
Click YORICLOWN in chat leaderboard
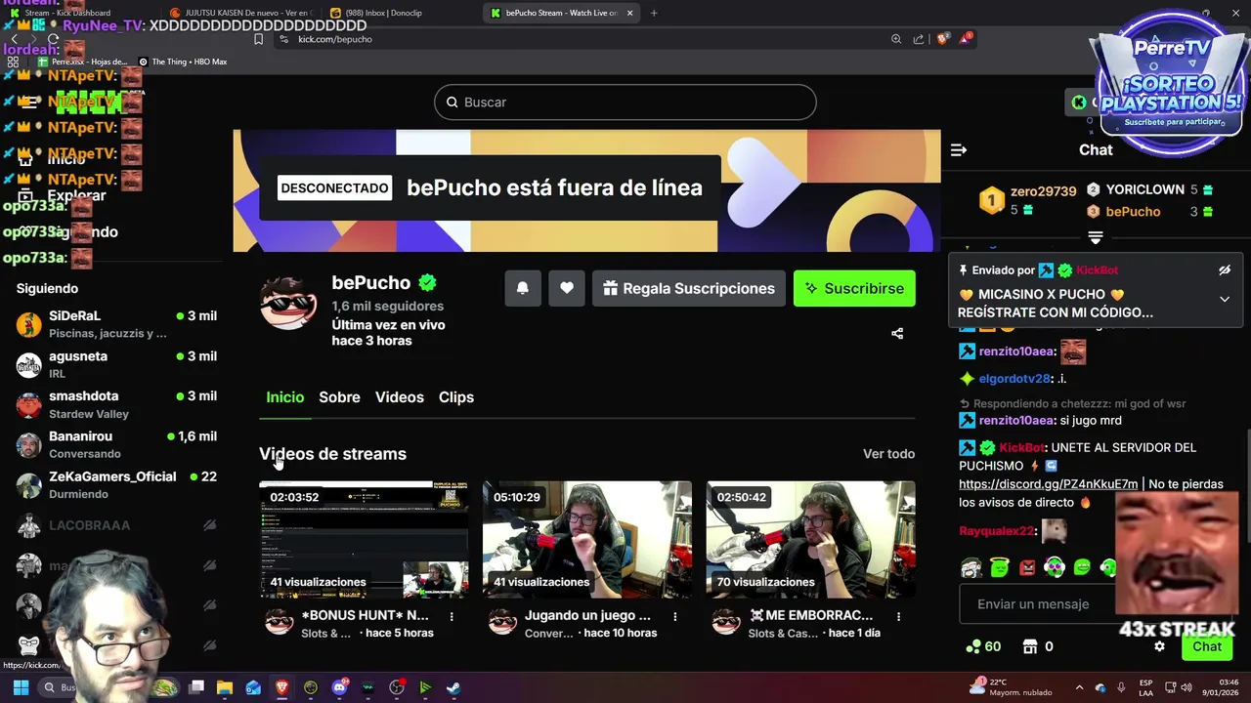click(1144, 189)
